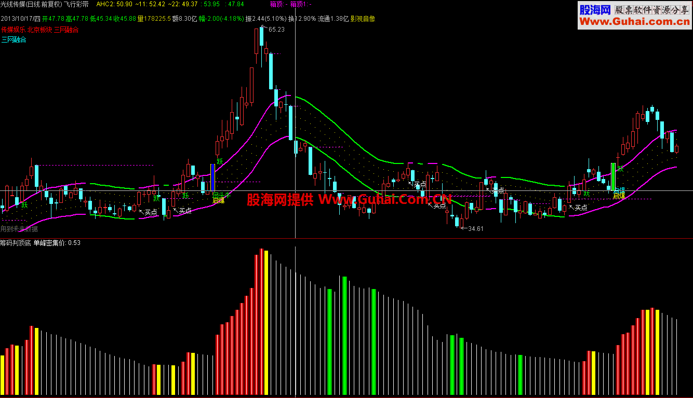Click the open price 开47.78
This screenshot has width=693, height=398.
[x=54, y=19]
